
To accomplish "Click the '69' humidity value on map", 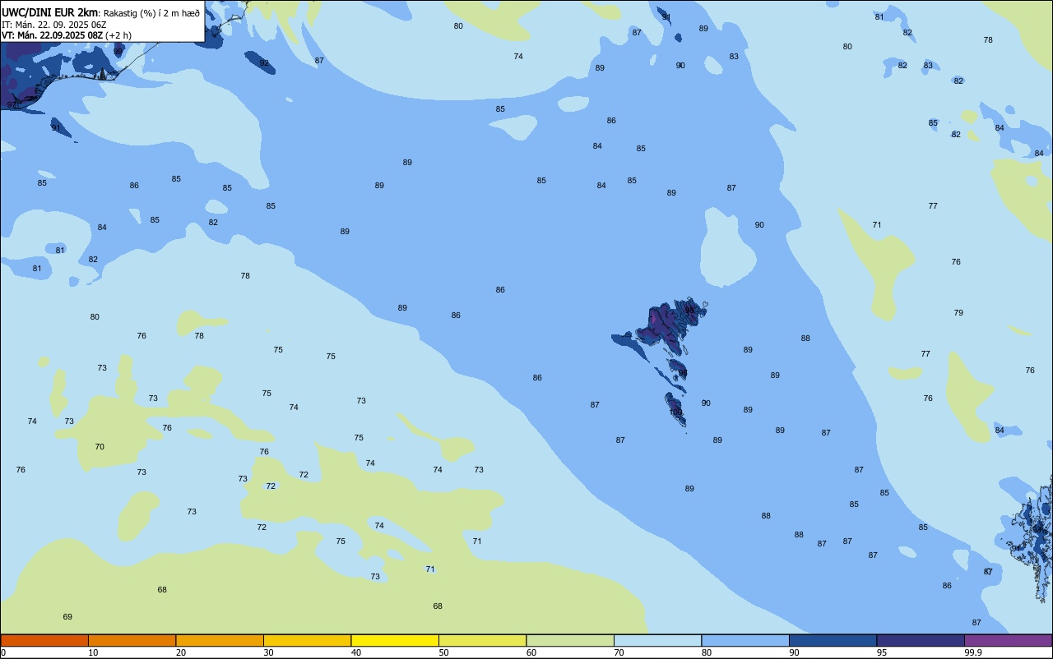I will pyautogui.click(x=67, y=616).
